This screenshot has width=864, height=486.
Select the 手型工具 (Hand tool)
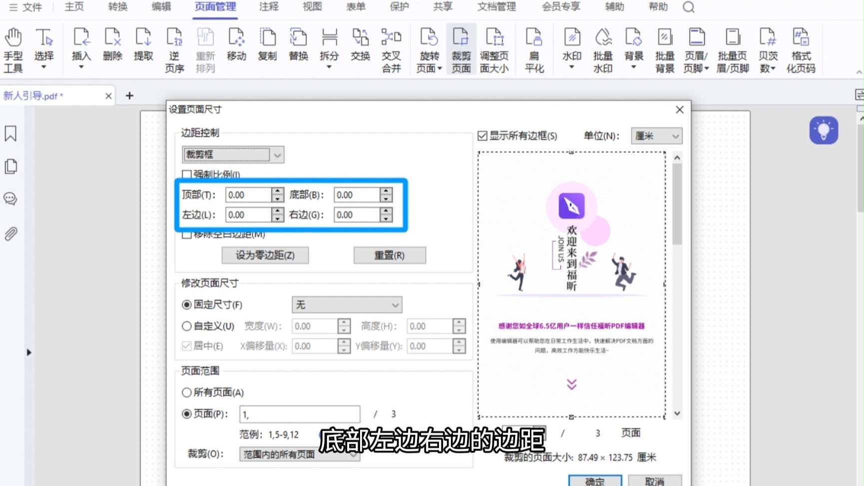coord(13,48)
